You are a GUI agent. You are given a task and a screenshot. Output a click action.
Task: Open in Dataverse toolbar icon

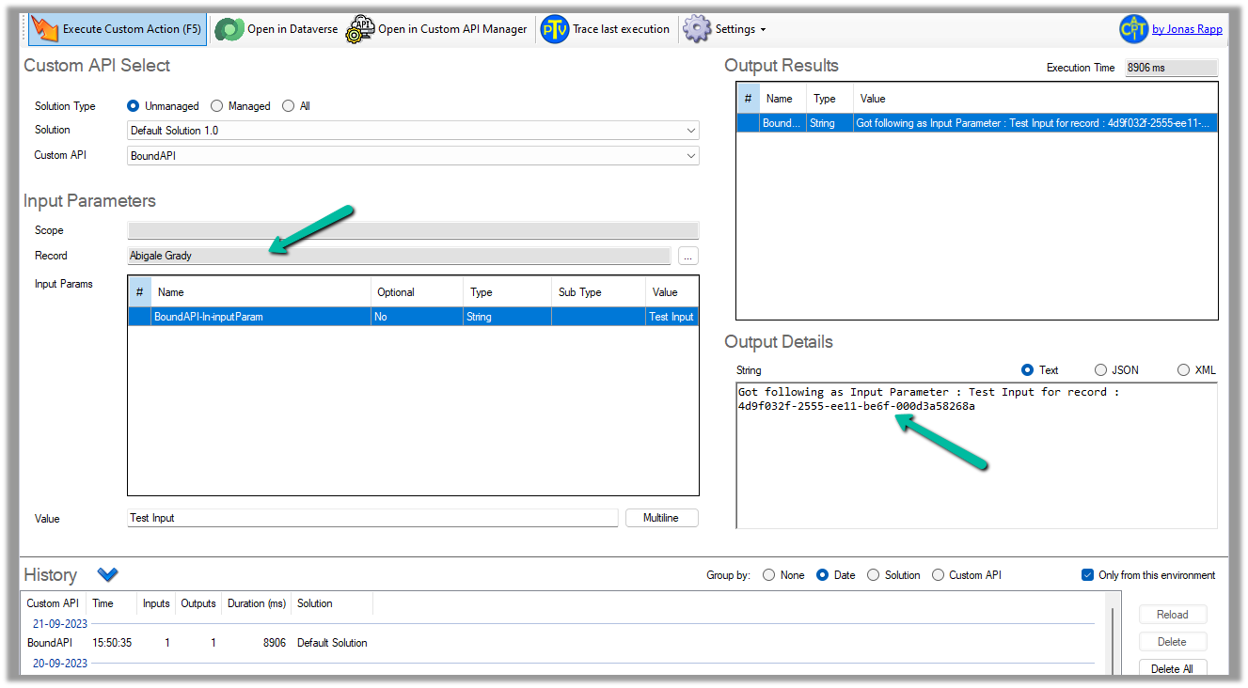[x=229, y=29]
